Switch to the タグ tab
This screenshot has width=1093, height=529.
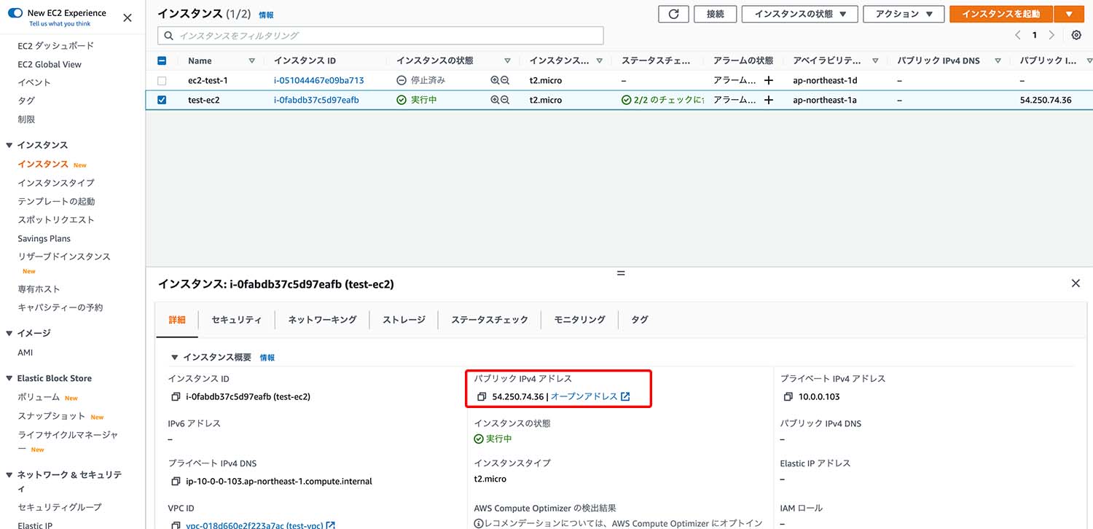pyautogui.click(x=639, y=319)
